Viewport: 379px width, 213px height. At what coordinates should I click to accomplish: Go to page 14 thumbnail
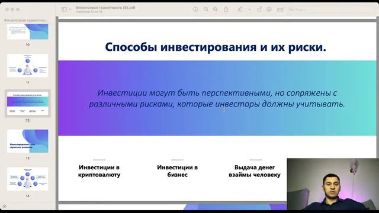[x=28, y=179]
